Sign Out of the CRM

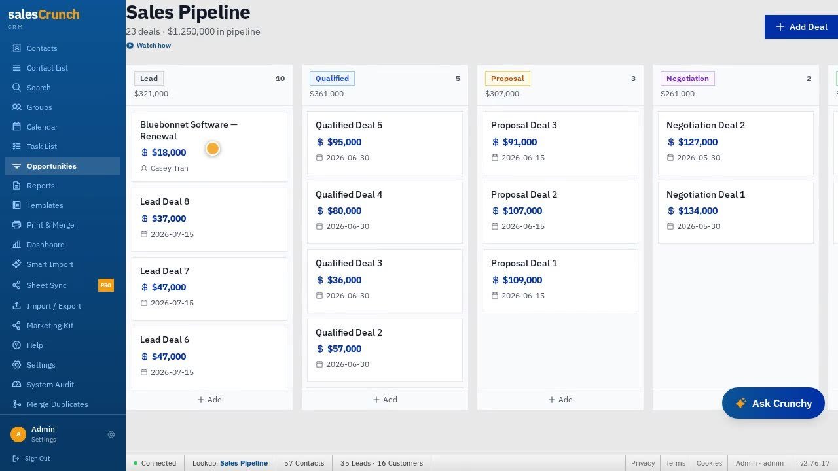(x=31, y=459)
